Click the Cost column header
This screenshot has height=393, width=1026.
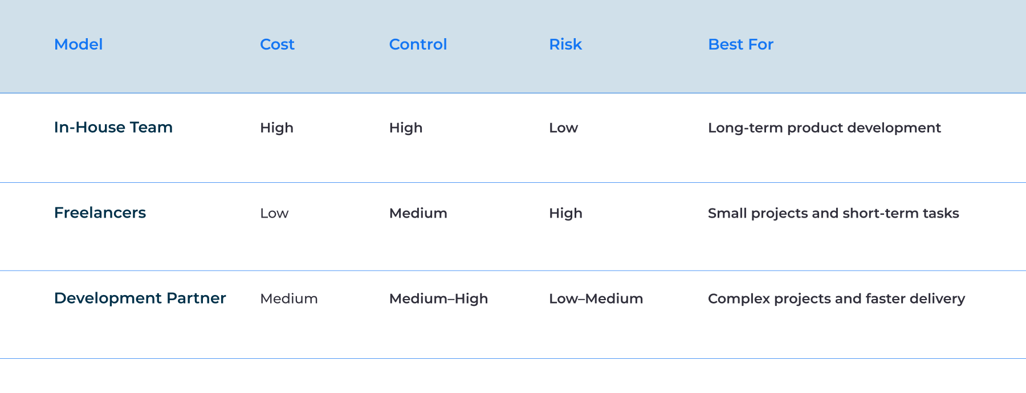[277, 44]
